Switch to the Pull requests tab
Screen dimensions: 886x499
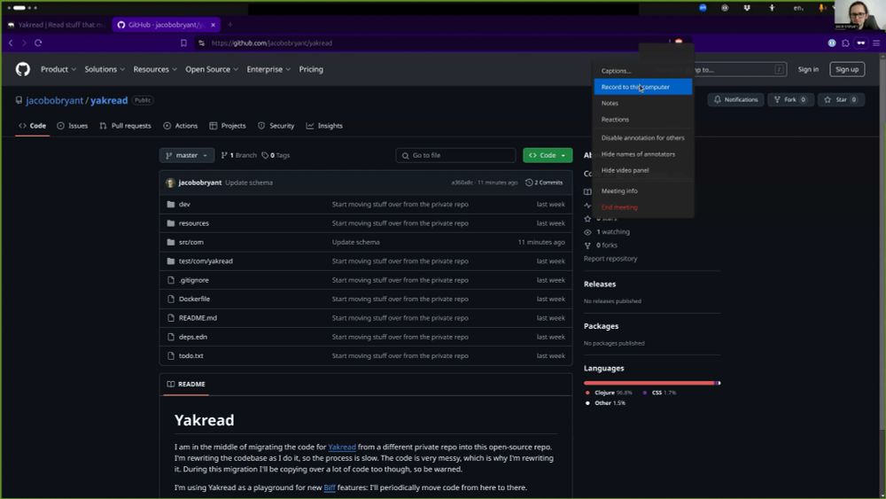point(126,126)
